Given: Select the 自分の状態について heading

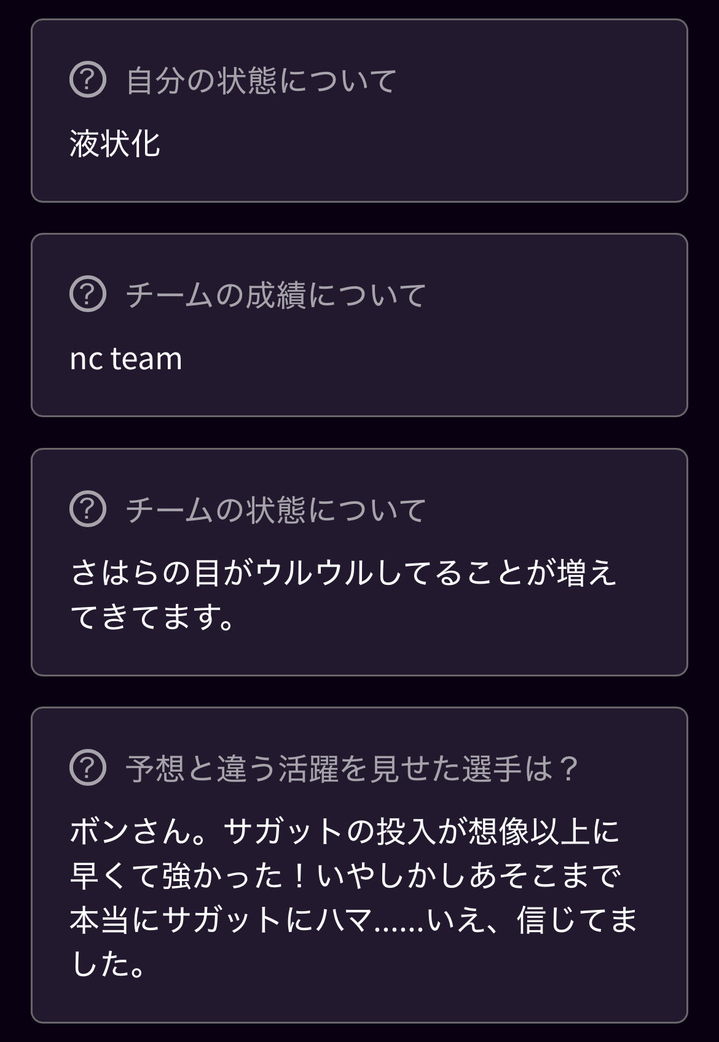Looking at the screenshot, I should (261, 80).
